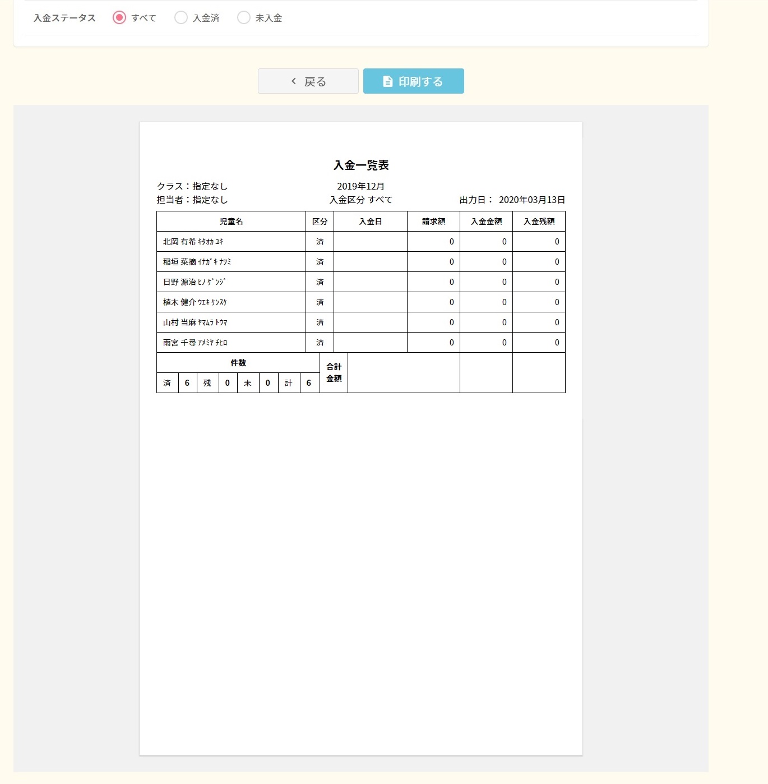The image size is (768, 784).
Task: Click the 残 count label
Action: click(x=207, y=383)
